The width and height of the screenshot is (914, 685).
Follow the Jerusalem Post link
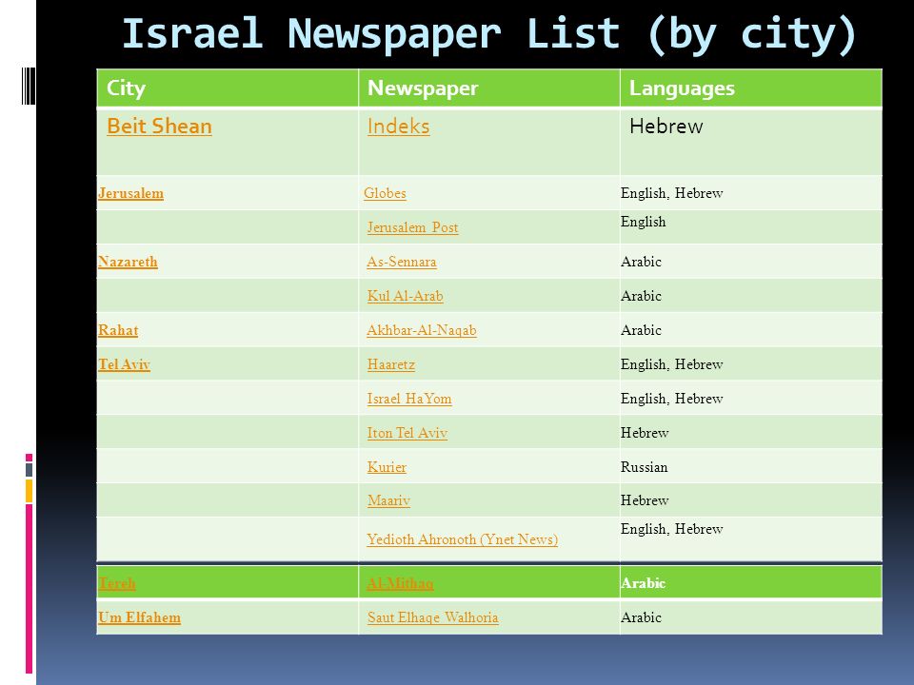[x=412, y=227]
